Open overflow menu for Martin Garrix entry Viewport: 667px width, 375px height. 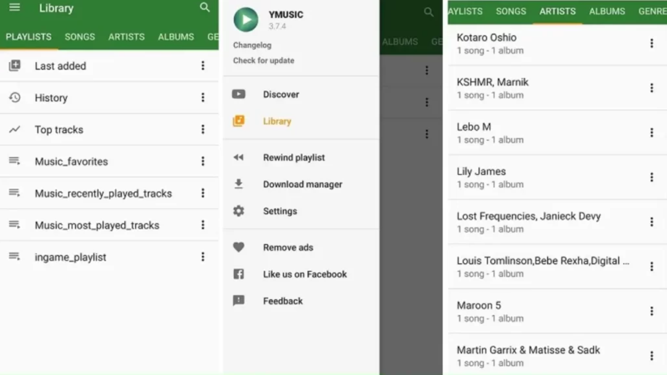tap(652, 356)
